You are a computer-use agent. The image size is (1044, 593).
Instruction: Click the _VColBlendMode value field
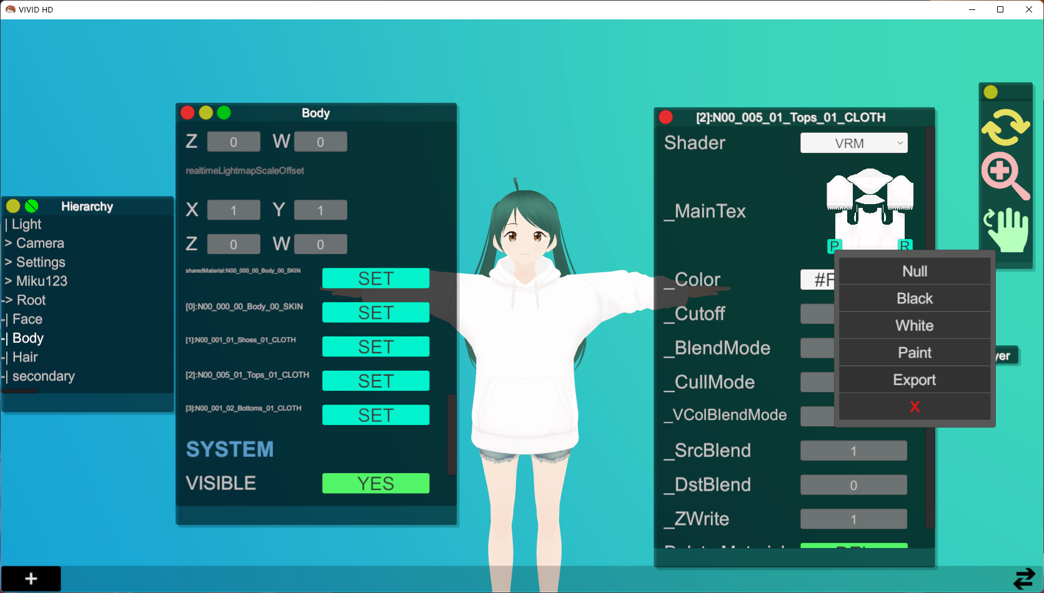coord(818,416)
